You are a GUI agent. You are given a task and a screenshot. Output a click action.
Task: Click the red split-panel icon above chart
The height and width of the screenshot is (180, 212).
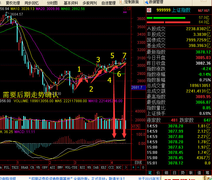[129, 9]
